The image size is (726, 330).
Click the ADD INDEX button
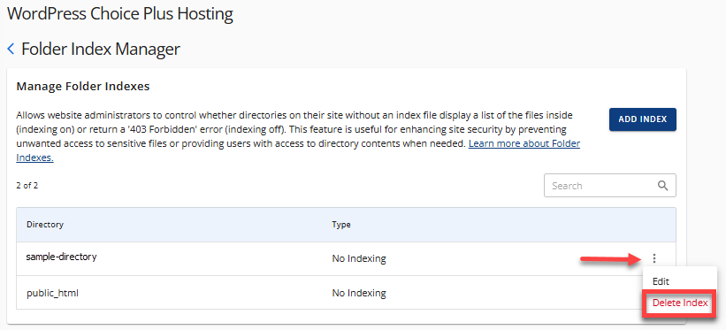643,119
